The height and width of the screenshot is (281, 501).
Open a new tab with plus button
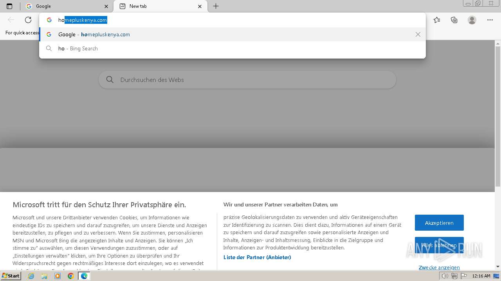(216, 6)
